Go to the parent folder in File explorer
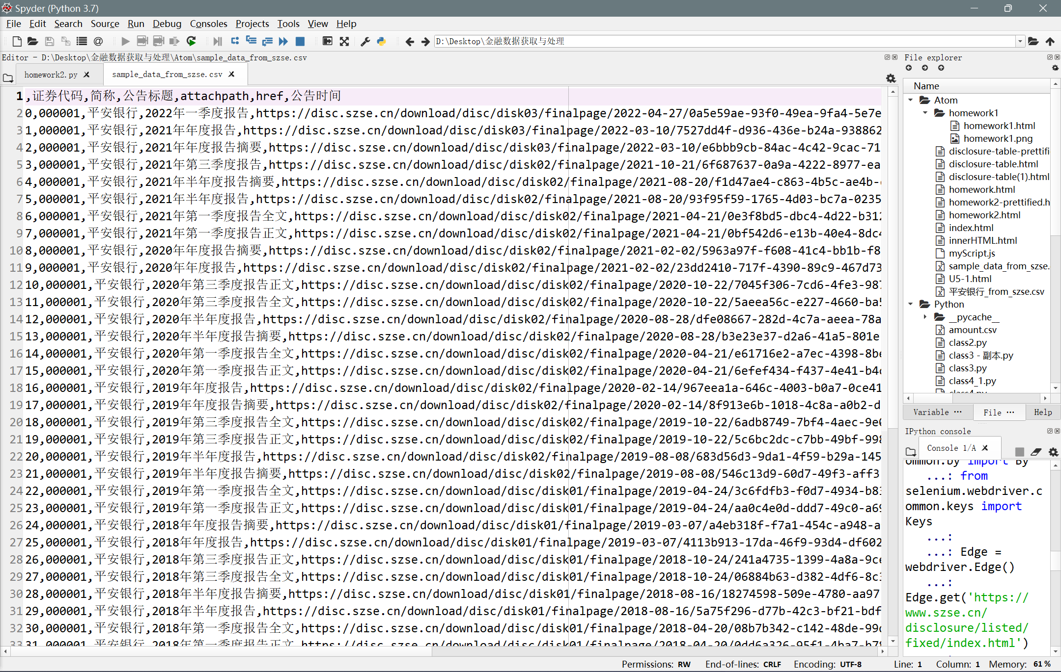 [941, 68]
